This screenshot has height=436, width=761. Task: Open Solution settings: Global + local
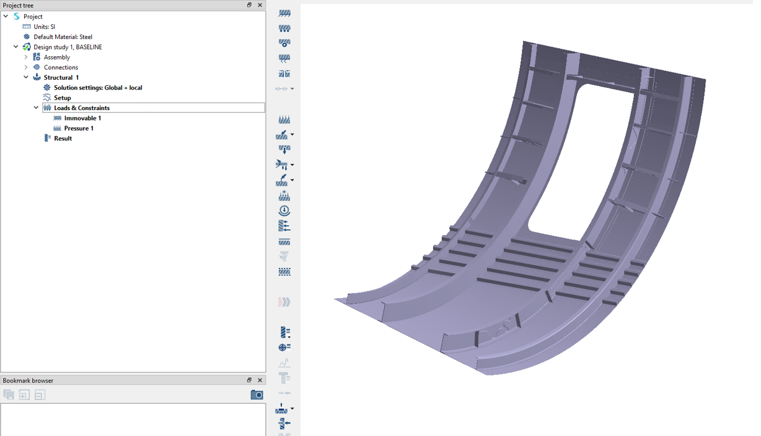point(97,88)
